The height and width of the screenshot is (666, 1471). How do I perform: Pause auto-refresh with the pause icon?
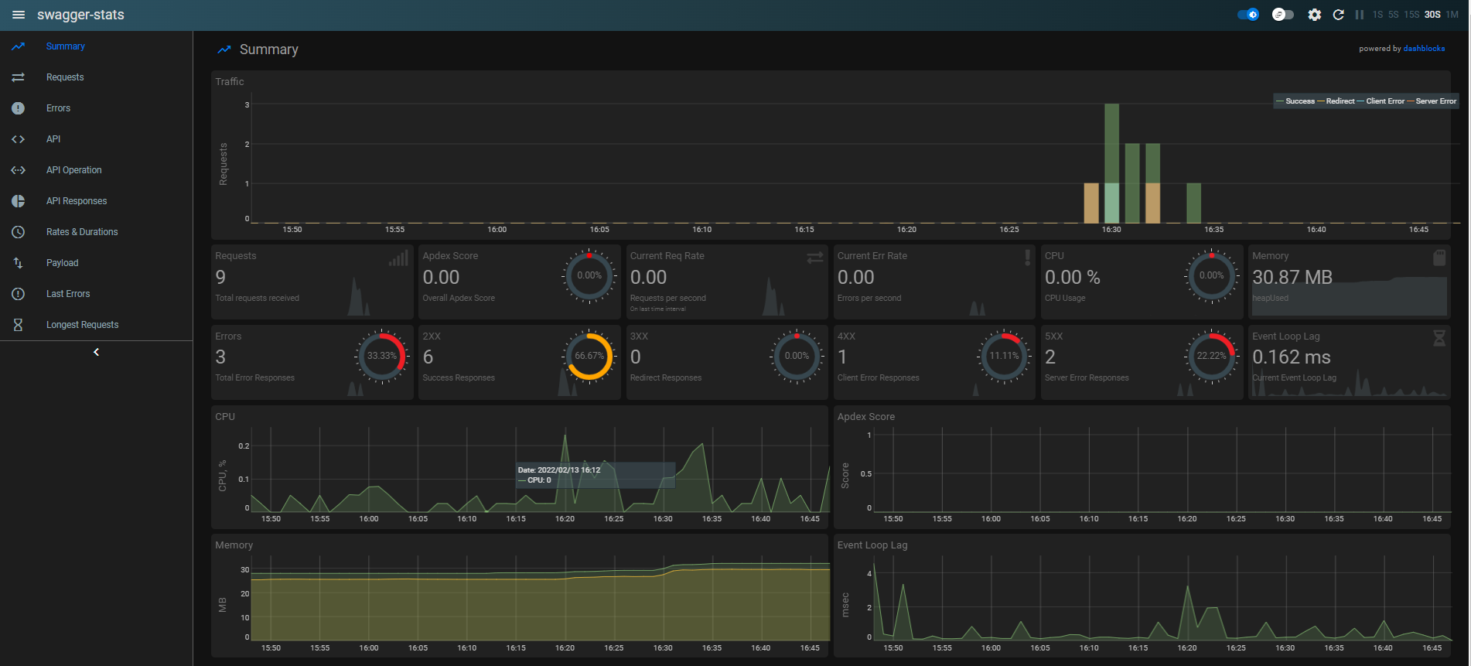(1360, 15)
